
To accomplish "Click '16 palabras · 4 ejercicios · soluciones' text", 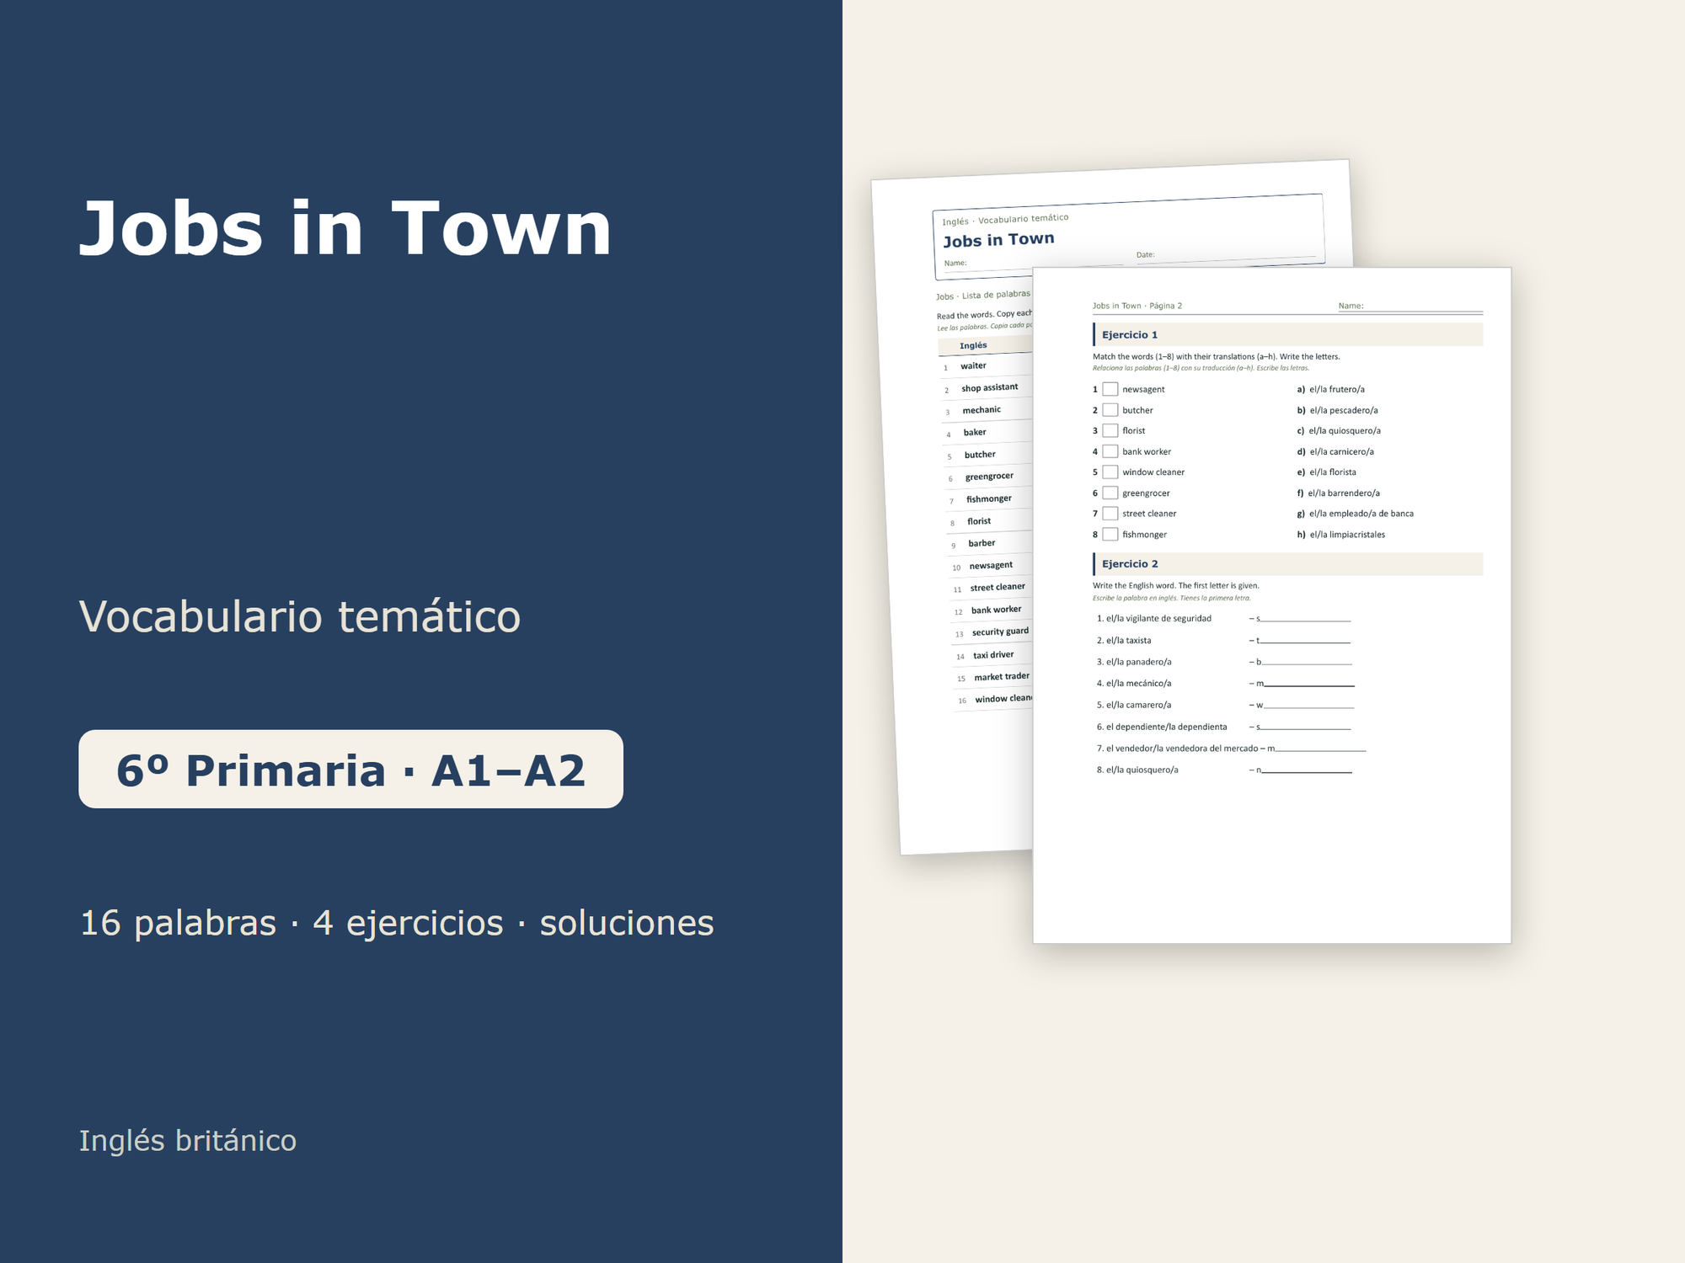I will [x=397, y=923].
